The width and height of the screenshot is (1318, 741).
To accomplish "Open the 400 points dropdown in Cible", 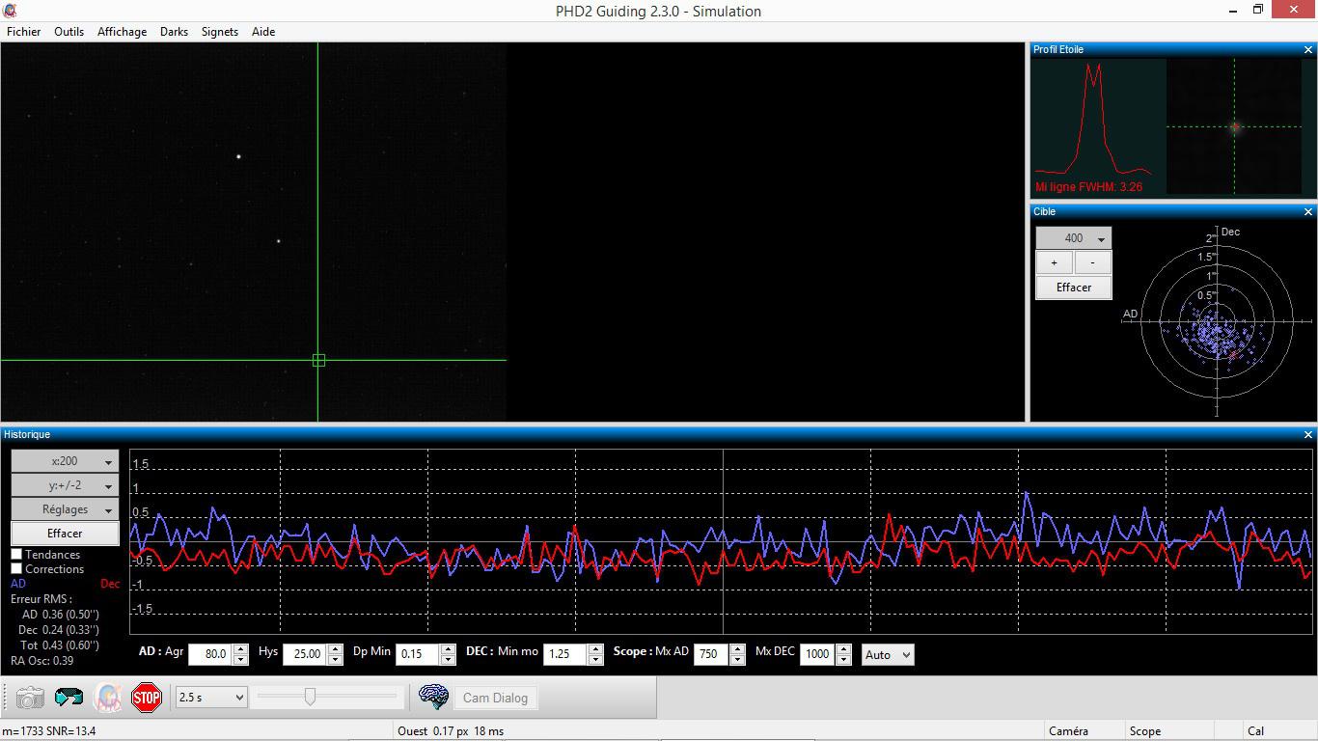I will tap(1073, 238).
